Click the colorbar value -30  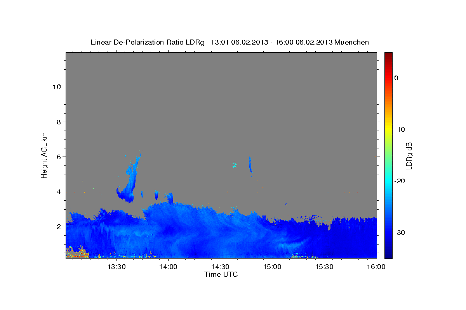coord(400,232)
